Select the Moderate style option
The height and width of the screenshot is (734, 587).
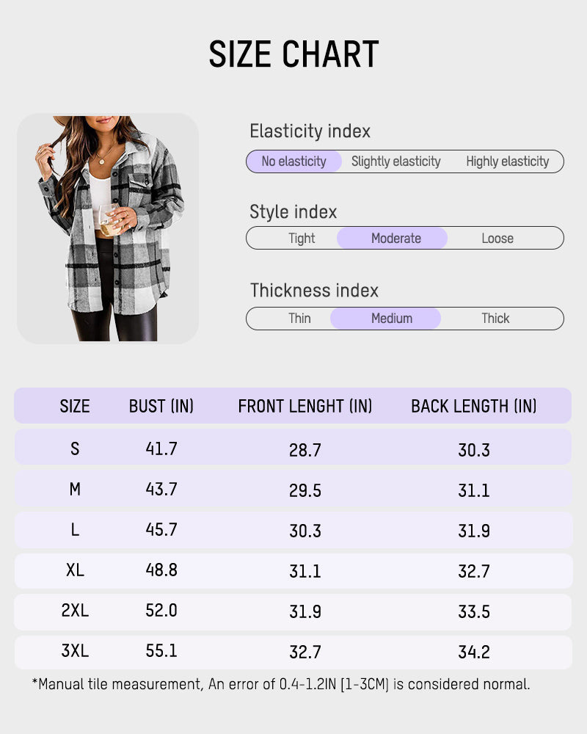[395, 239]
